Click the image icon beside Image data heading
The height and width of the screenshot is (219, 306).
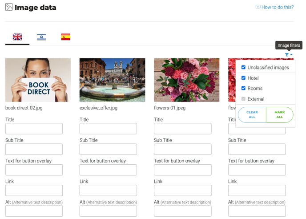point(9,7)
